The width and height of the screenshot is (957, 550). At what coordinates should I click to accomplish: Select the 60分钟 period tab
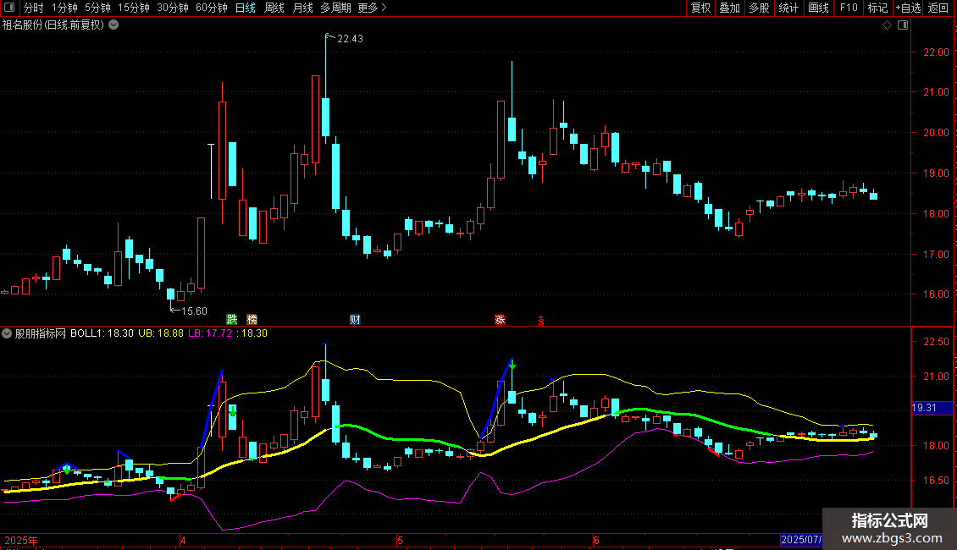pyautogui.click(x=212, y=8)
